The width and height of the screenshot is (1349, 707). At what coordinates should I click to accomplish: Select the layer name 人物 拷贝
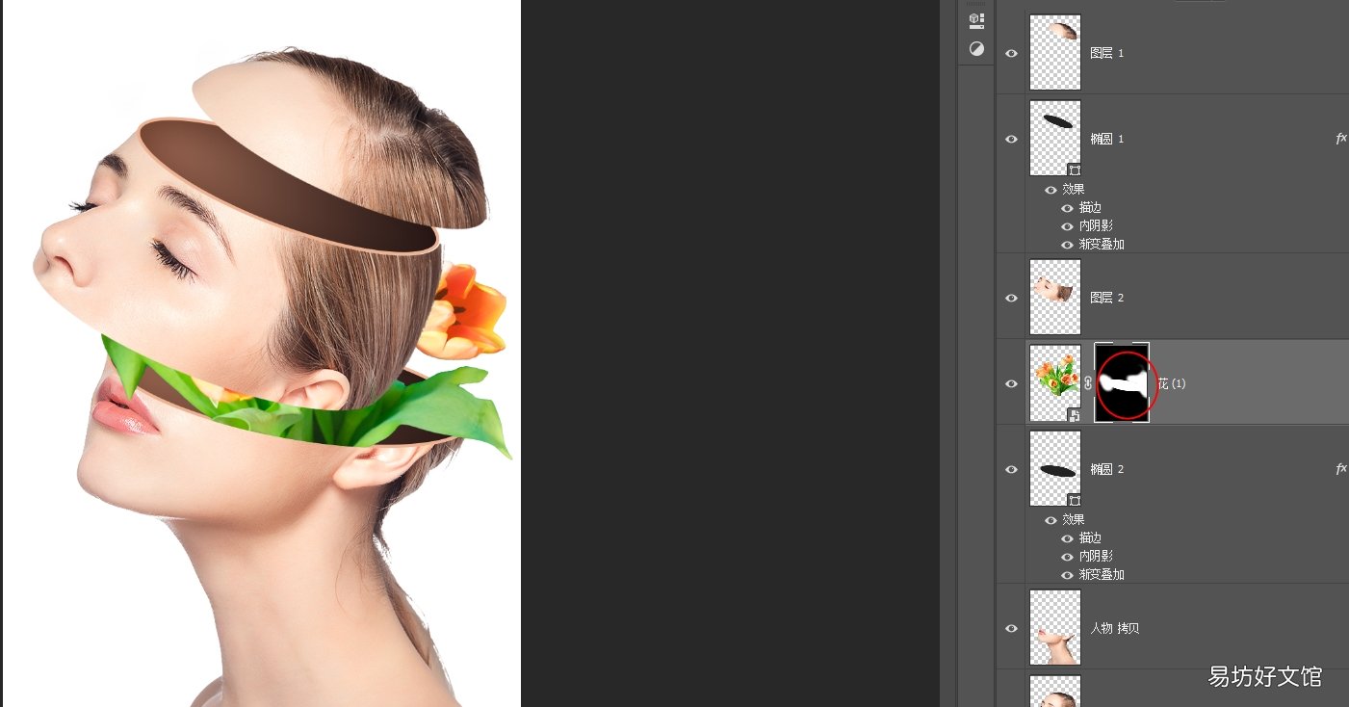[x=1114, y=628]
